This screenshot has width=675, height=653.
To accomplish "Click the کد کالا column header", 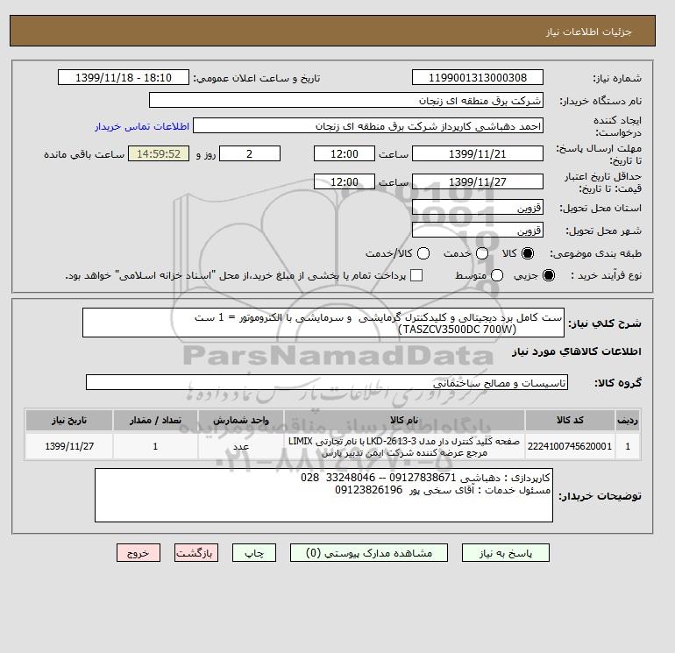I will pos(570,420).
